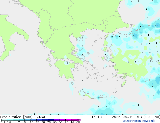The height and width of the screenshot is (123, 160).
Task: Click the '0.1' legend scale label
Action: click(x=3, y=122)
